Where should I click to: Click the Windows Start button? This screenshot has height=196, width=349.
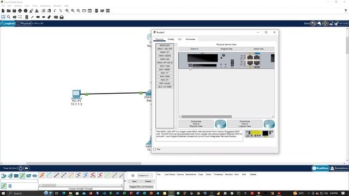[x=3, y=193]
